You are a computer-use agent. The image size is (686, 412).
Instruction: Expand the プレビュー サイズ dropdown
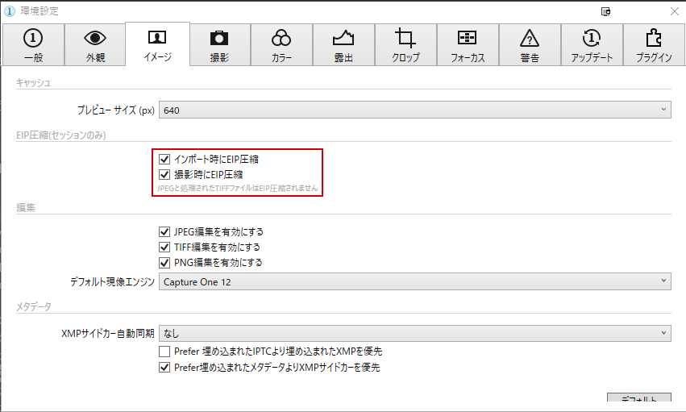(414, 110)
